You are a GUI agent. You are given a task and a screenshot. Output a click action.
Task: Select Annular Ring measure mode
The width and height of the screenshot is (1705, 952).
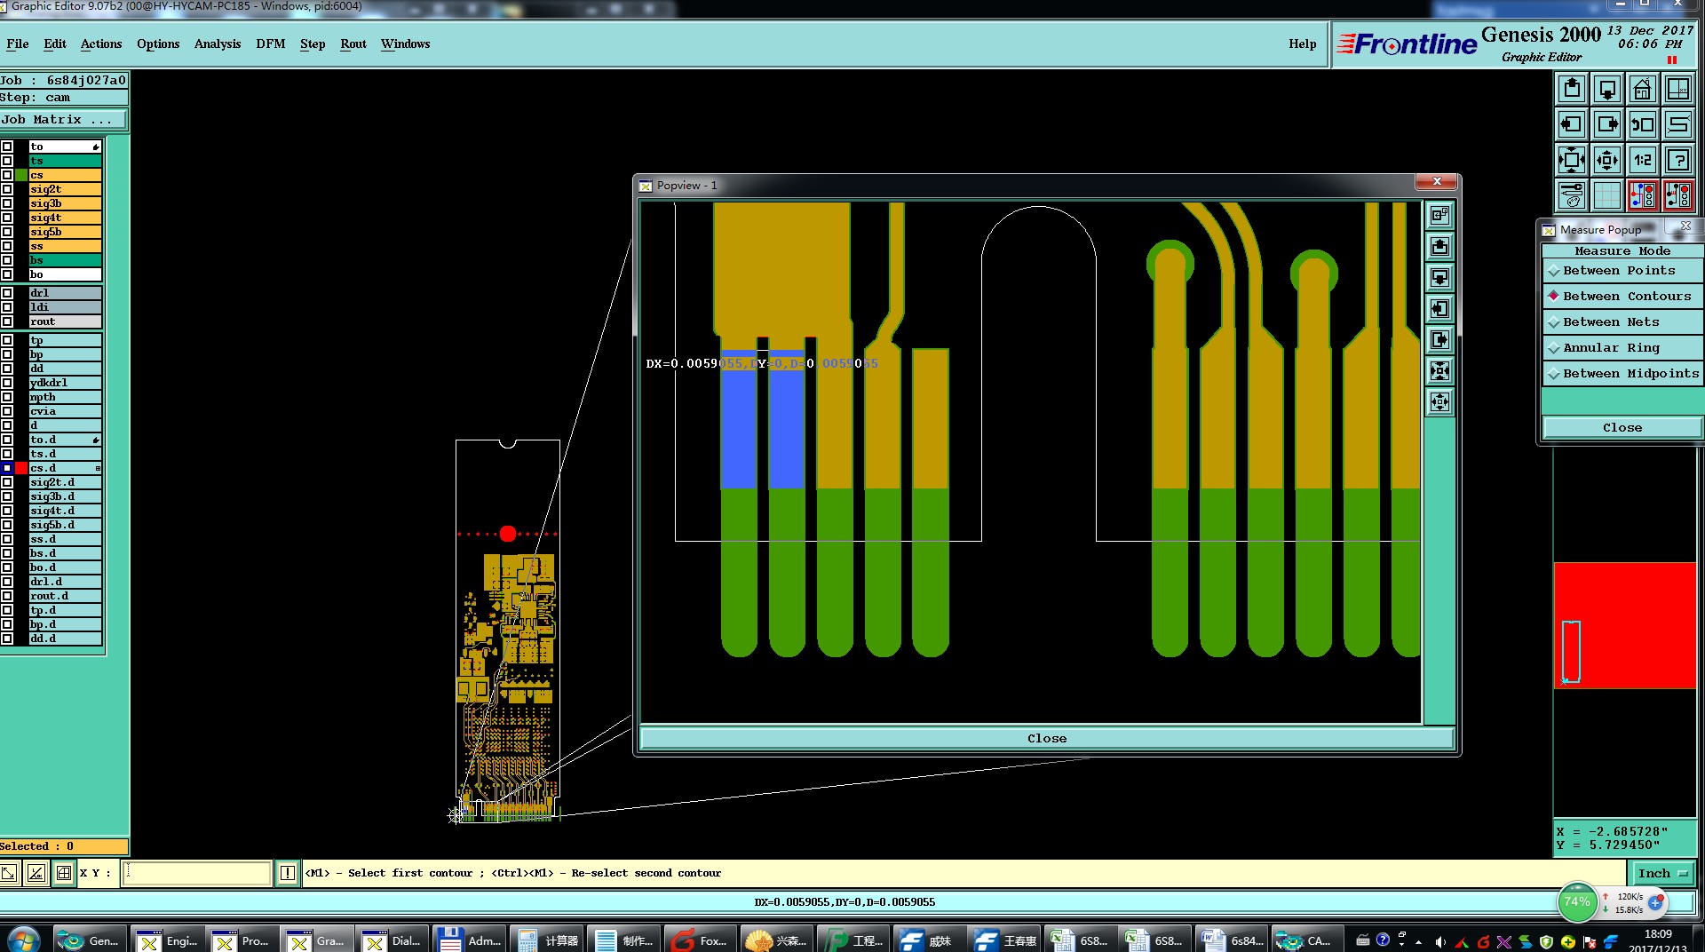[x=1622, y=348]
